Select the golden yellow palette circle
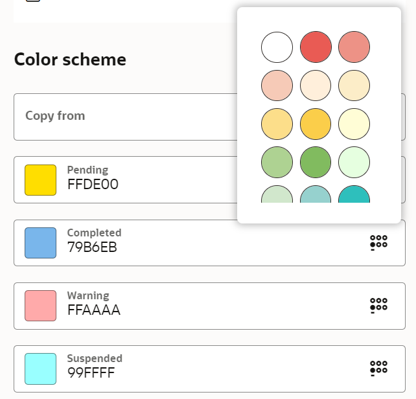The height and width of the screenshot is (399, 416). [x=316, y=124]
